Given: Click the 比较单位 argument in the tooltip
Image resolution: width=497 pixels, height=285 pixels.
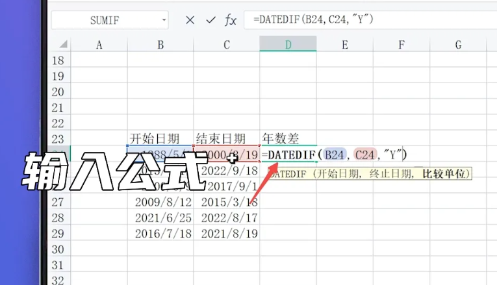Looking at the screenshot, I should [x=444, y=174].
